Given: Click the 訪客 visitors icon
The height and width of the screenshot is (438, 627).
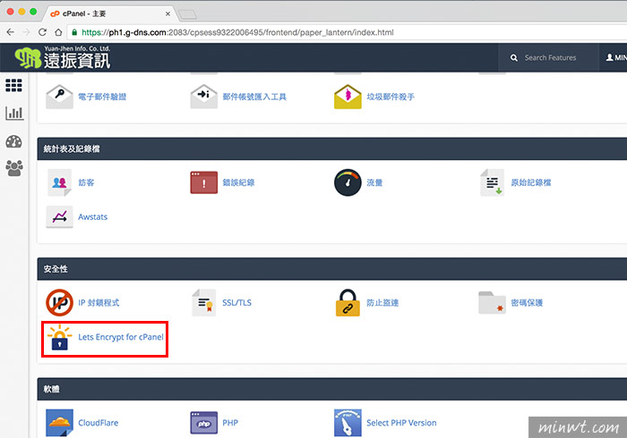Looking at the screenshot, I should (x=59, y=182).
